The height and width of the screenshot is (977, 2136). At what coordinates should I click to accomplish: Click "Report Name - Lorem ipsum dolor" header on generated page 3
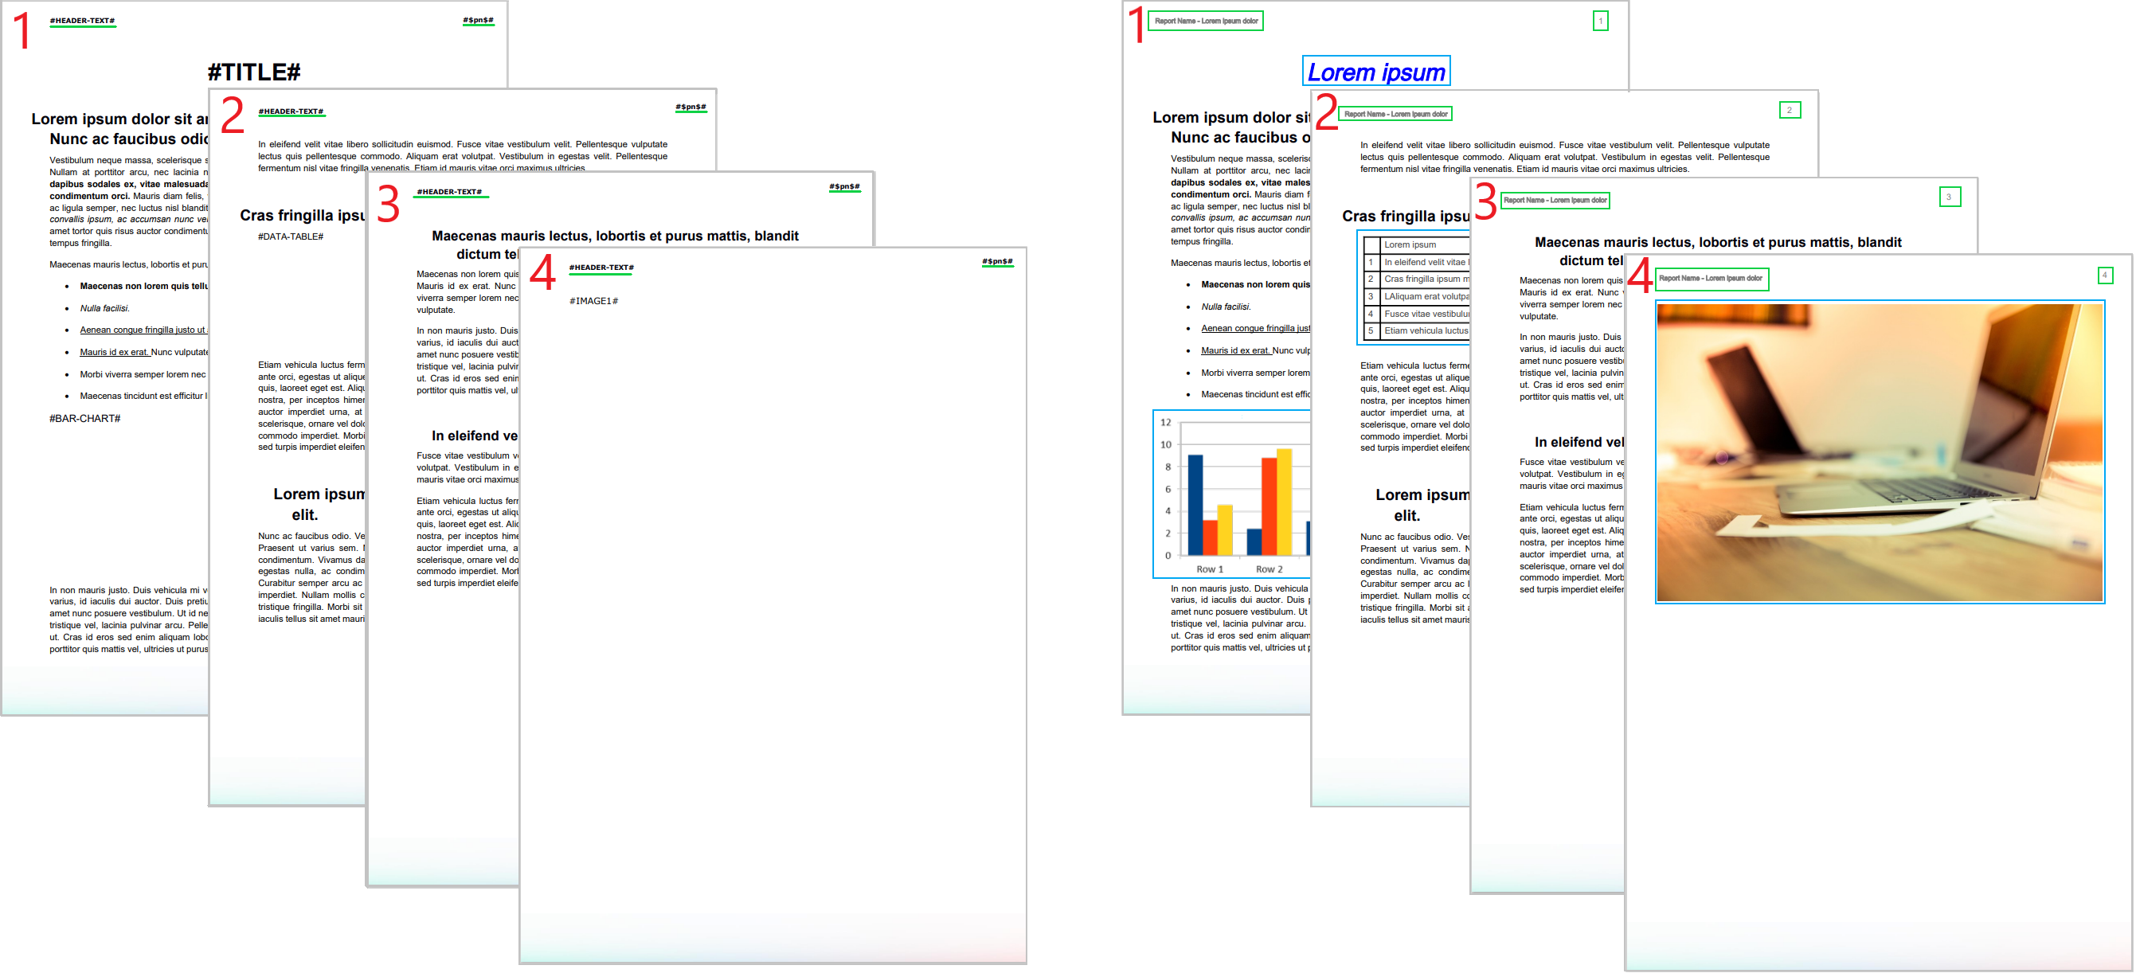1555,200
